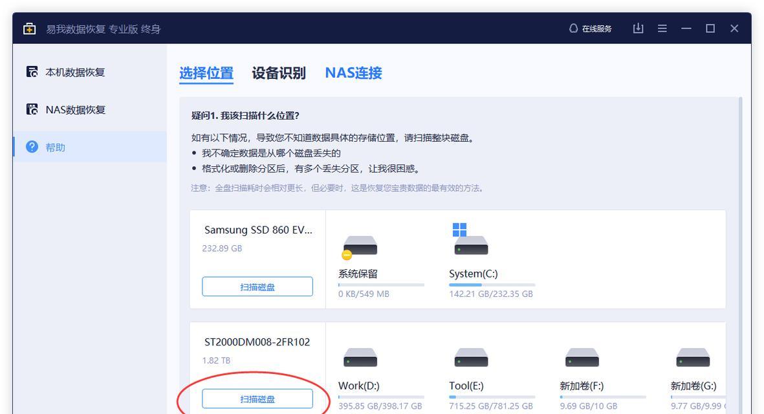
Task: Click the import/download icon in title bar
Action: click(x=638, y=28)
